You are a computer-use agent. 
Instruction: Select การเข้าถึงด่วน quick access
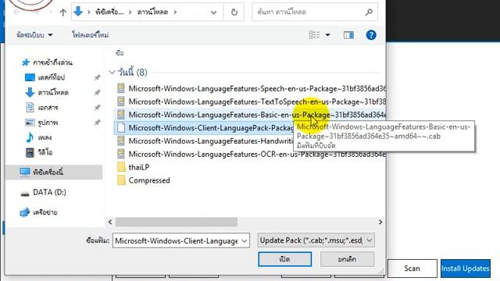(52, 62)
